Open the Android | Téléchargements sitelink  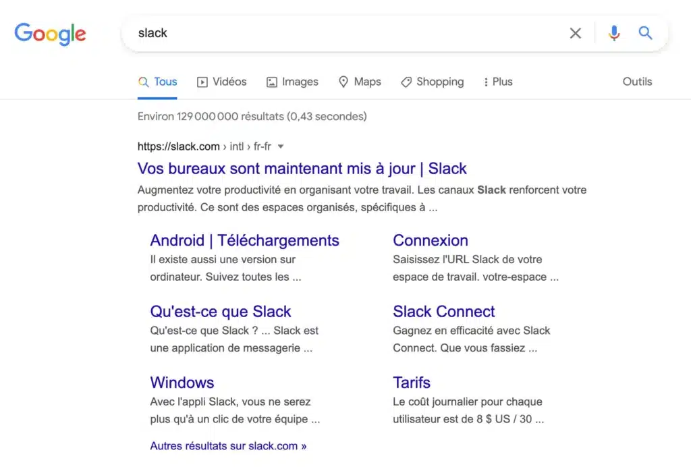tap(244, 240)
